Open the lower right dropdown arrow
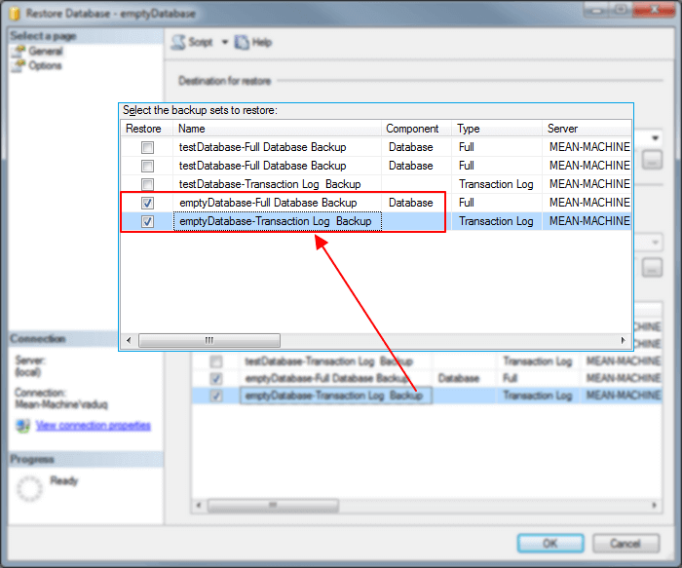Image resolution: width=682 pixels, height=568 pixels. [x=655, y=243]
